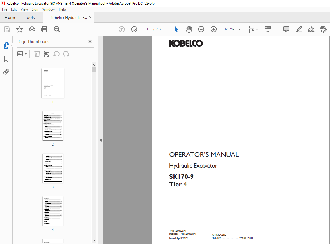This screenshot has height=244, width=330.
Task: Switch to the Home tab
Action: pos(10,18)
